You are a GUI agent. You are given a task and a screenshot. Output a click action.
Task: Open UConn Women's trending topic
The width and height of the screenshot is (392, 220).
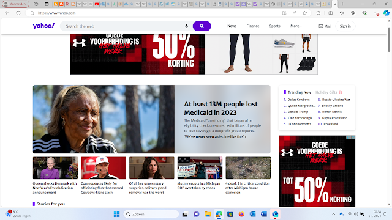pos(301,124)
